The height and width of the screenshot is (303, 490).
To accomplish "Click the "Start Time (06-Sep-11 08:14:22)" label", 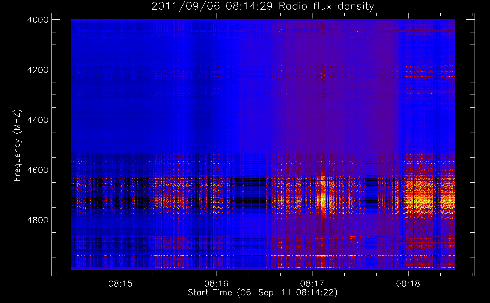I will pyautogui.click(x=263, y=293).
